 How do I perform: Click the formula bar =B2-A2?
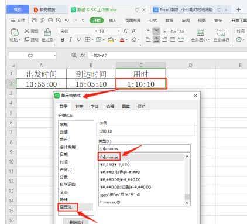[x=167, y=56]
